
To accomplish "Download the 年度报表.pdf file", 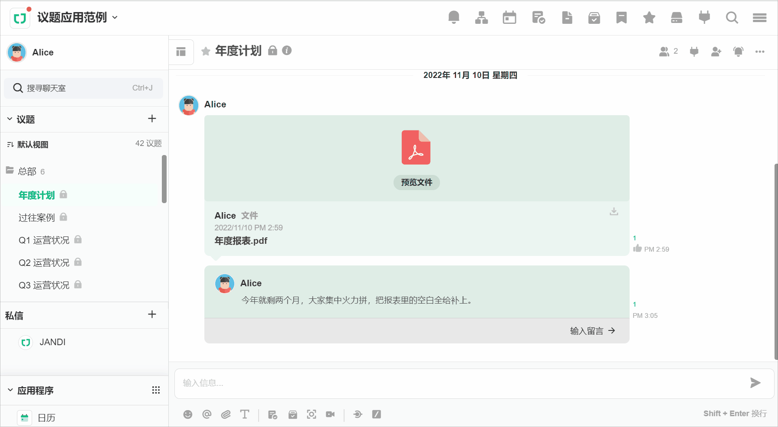I will tap(614, 211).
